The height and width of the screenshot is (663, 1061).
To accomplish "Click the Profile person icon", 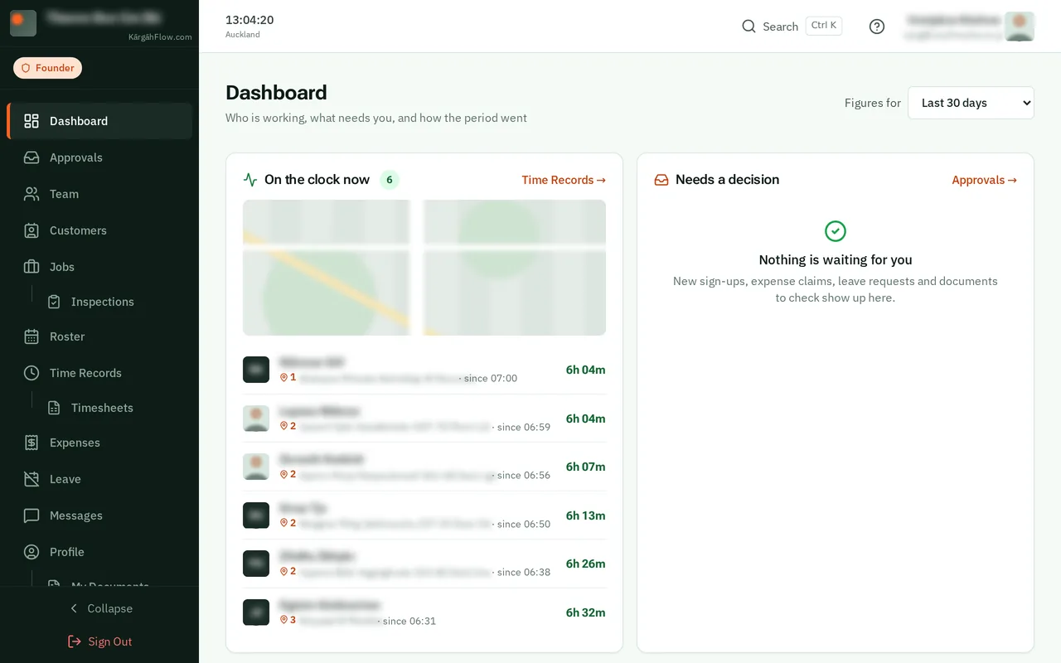I will coord(31,552).
